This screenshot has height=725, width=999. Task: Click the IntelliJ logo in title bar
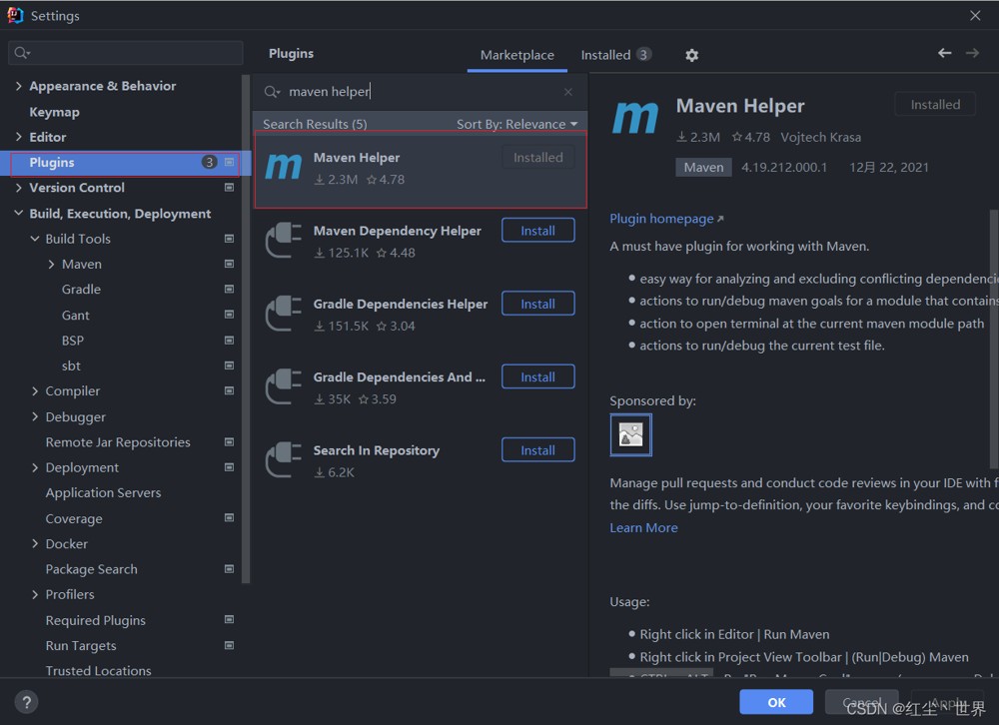[15, 15]
